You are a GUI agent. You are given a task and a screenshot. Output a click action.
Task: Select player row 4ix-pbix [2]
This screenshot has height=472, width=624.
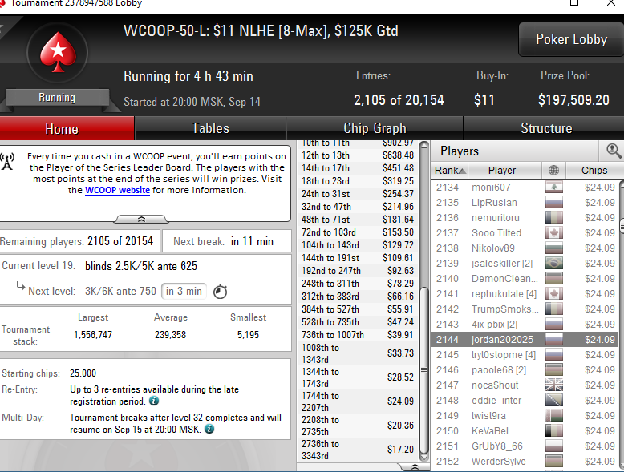[525, 324]
